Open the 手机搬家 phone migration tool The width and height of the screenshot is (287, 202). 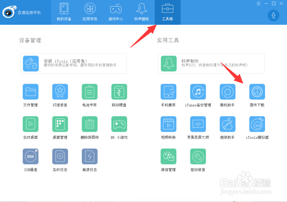coord(168,92)
